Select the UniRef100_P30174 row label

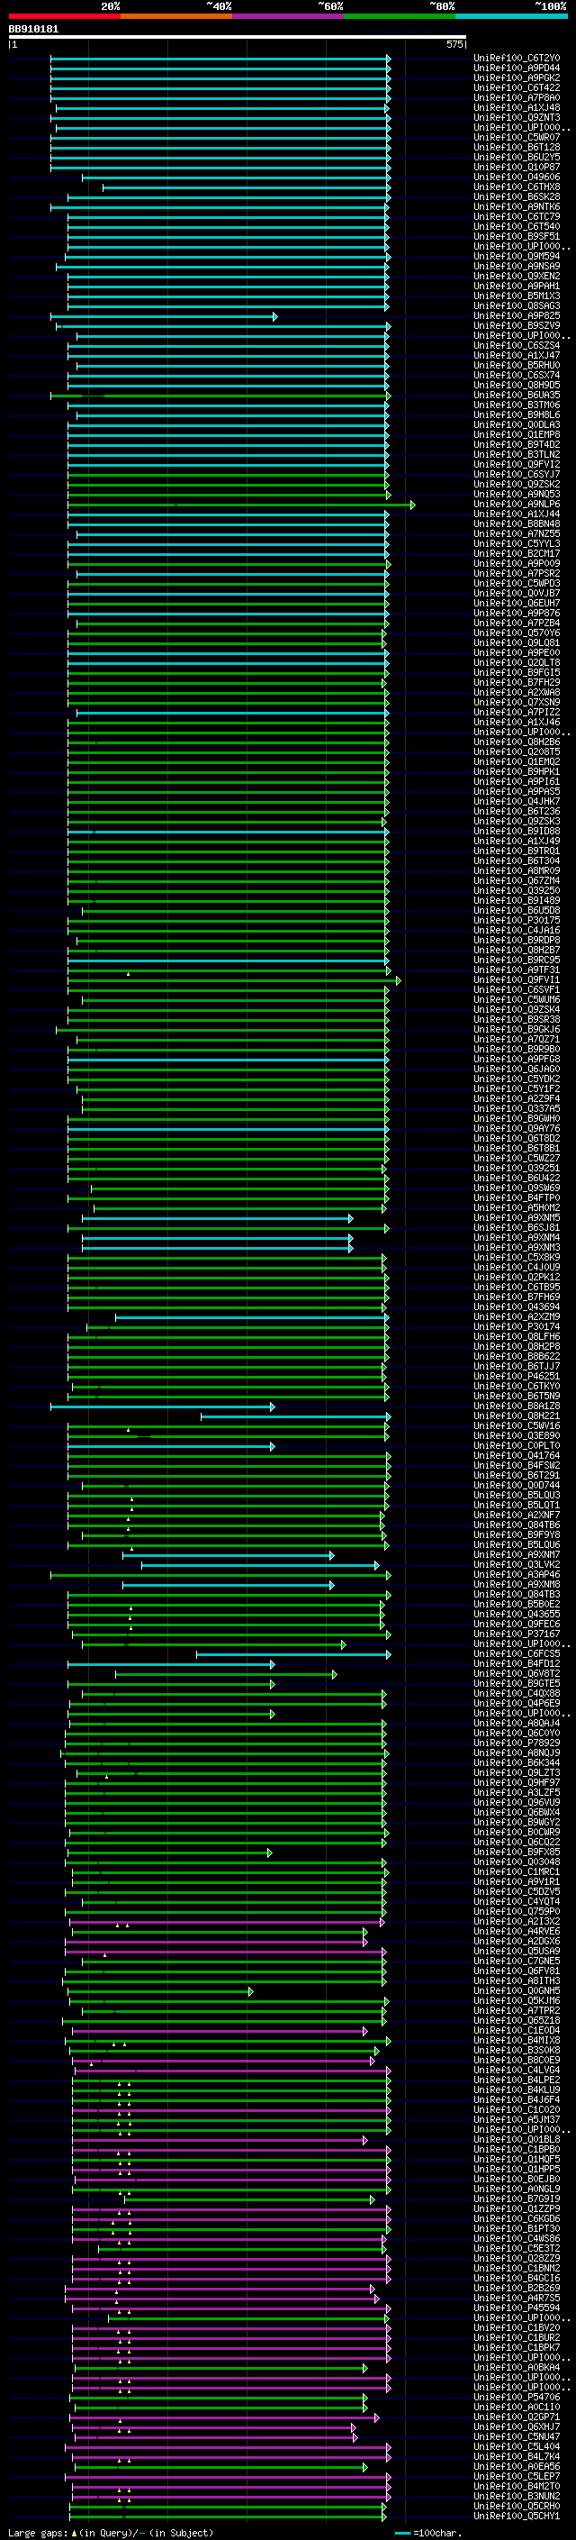[x=516, y=1326]
